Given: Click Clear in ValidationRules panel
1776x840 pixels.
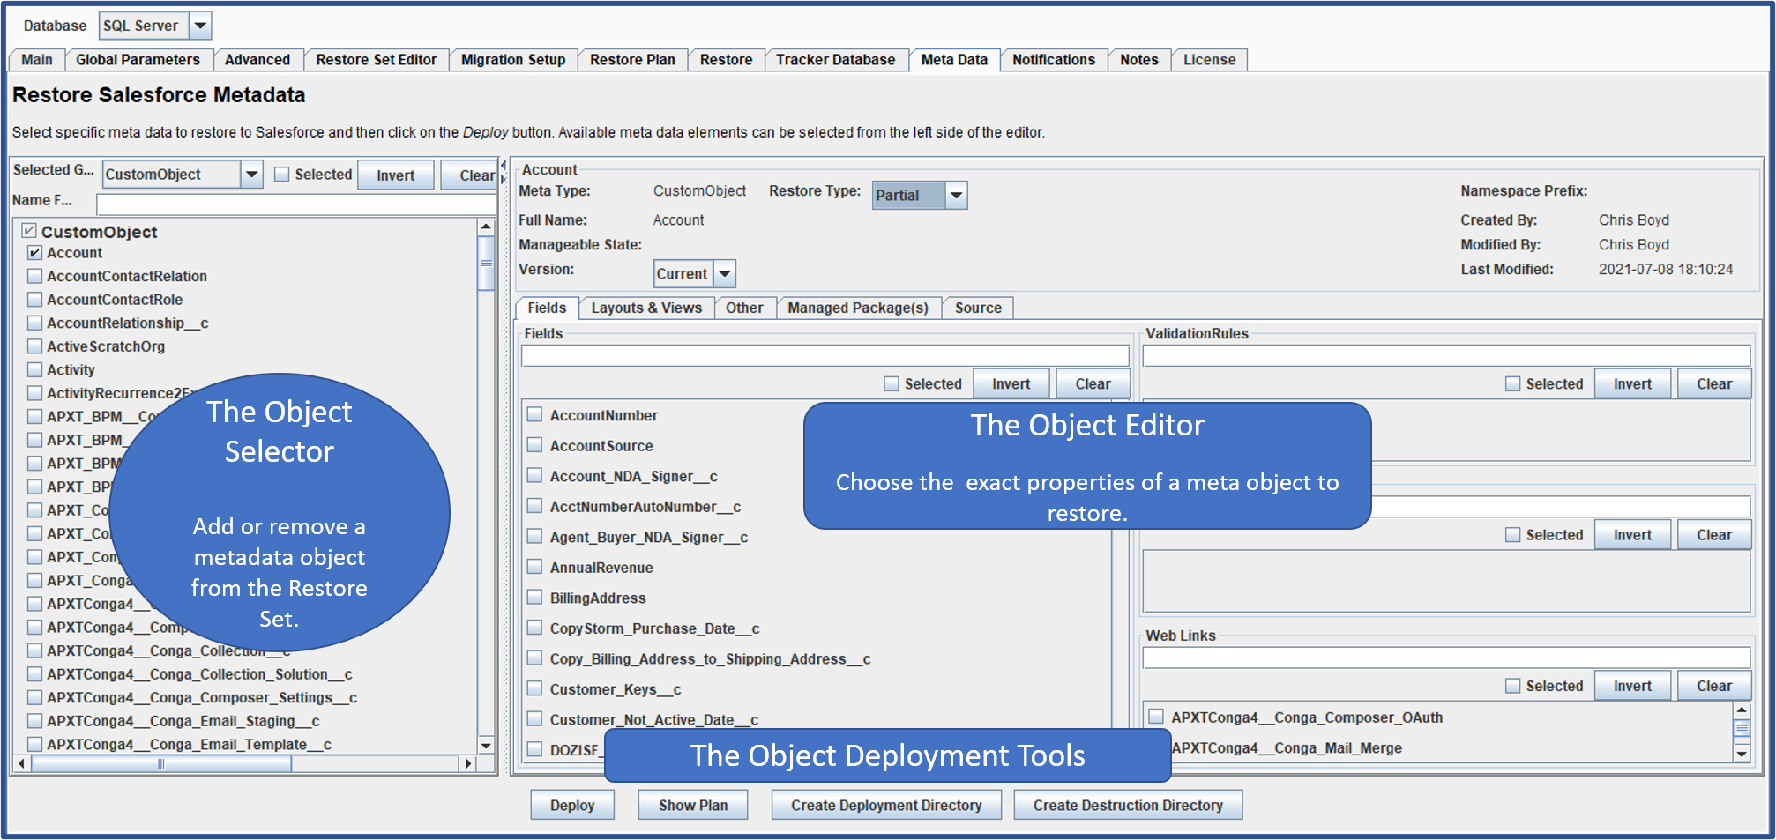Looking at the screenshot, I should 1714,383.
